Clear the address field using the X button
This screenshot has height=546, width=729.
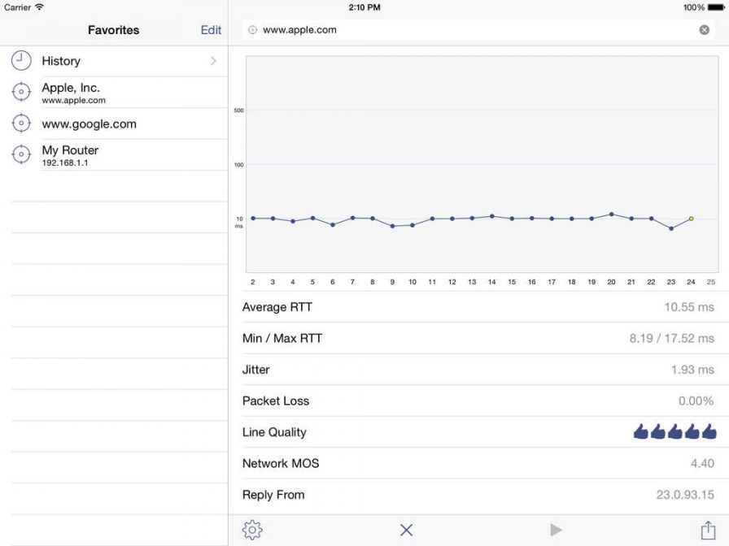tap(705, 28)
